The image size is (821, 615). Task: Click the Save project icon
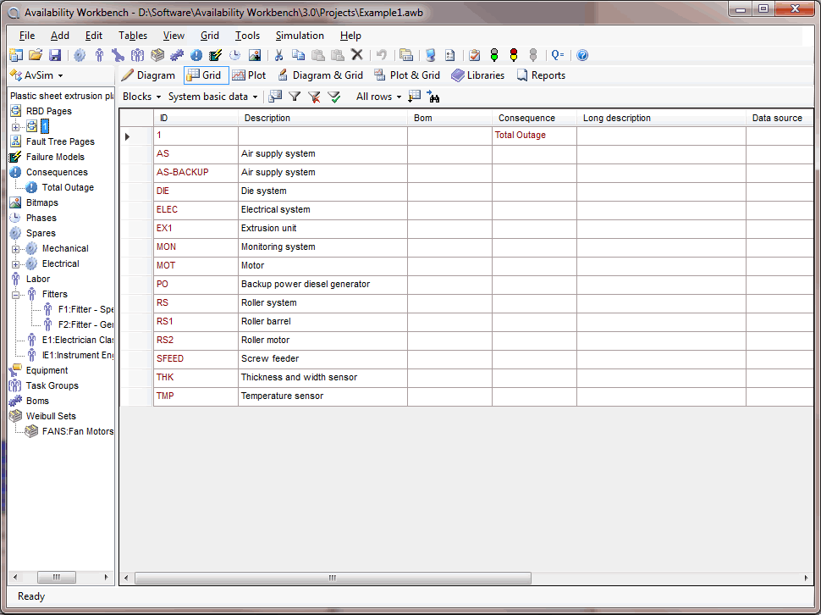[55, 55]
